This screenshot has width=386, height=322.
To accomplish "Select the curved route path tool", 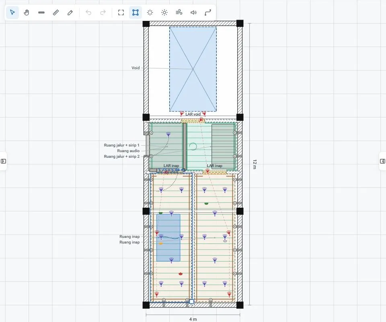I will click(208, 12).
